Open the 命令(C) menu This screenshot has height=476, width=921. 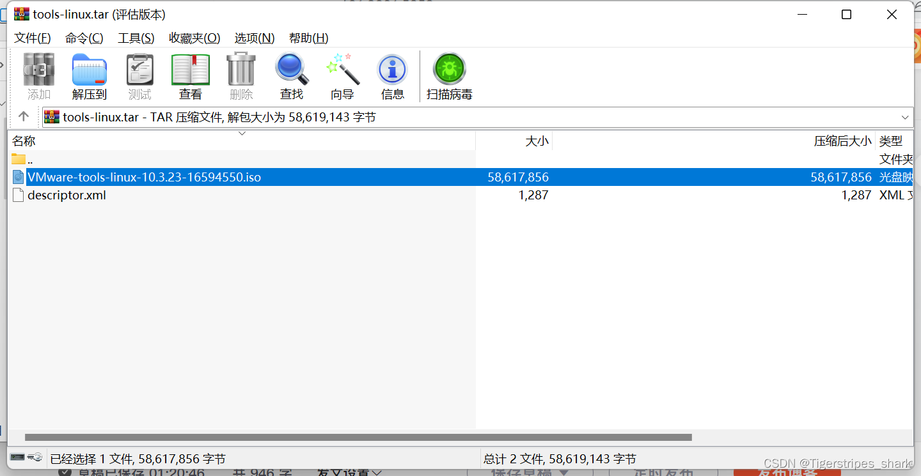coord(84,38)
